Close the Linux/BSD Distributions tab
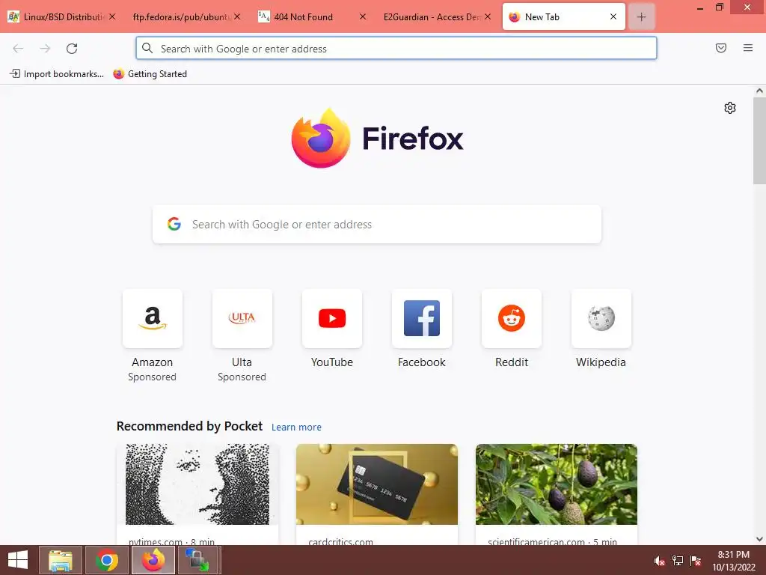 pyautogui.click(x=112, y=16)
